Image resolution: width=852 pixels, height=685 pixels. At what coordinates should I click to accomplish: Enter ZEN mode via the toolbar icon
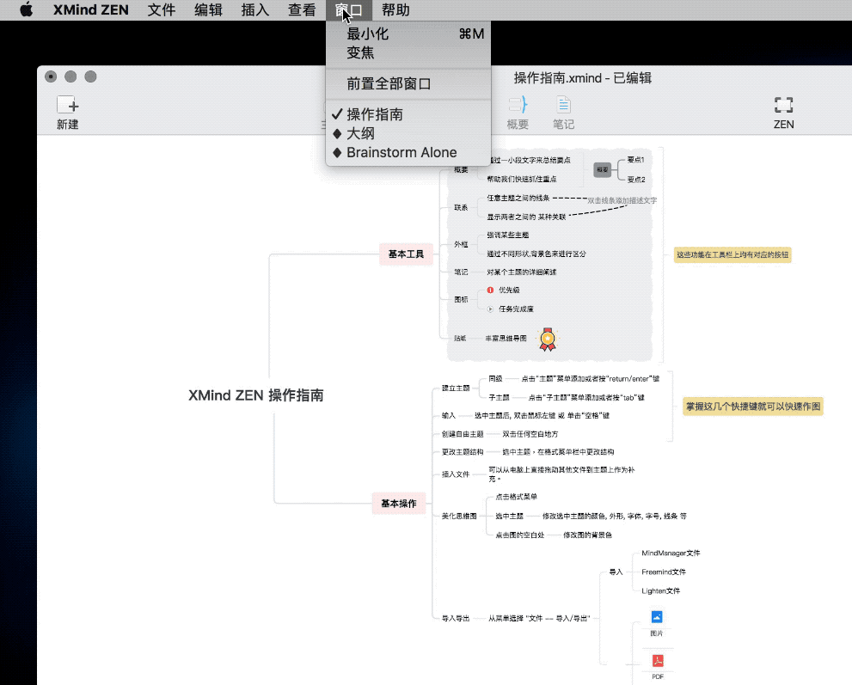coord(783,105)
